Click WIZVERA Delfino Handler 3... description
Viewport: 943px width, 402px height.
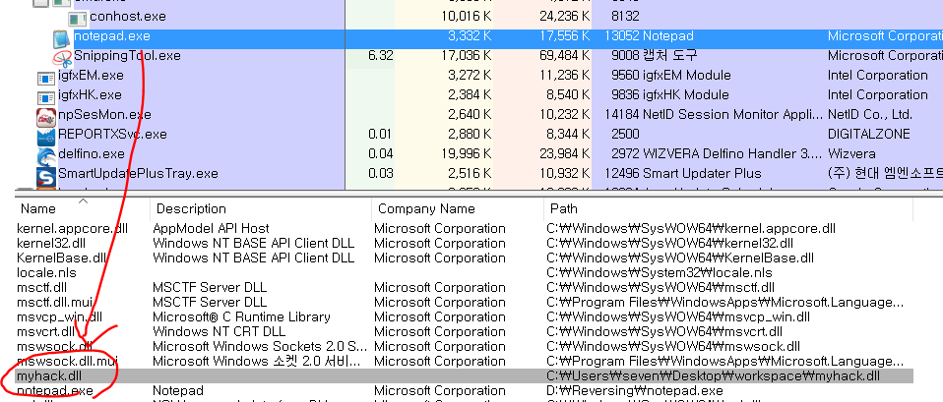[732, 154]
